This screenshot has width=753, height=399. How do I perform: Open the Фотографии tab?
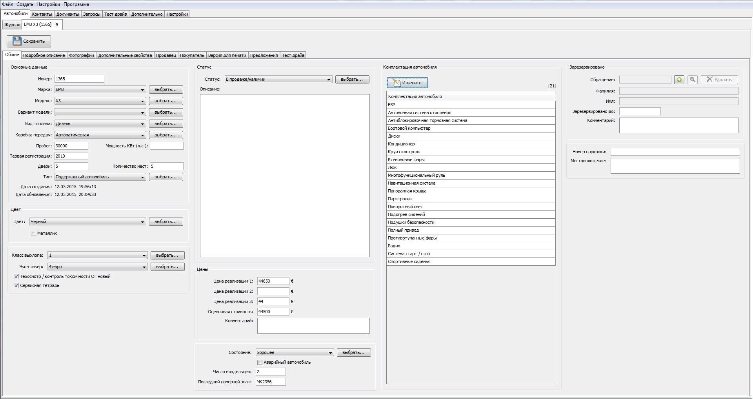82,55
